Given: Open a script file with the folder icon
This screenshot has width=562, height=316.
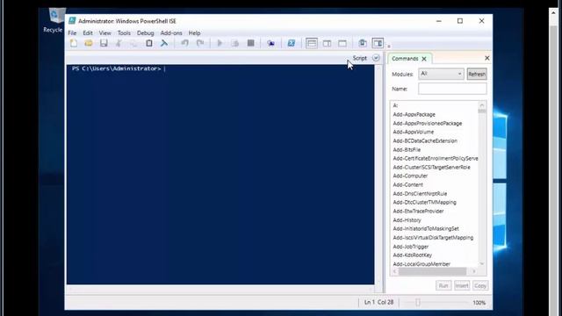Looking at the screenshot, I should tap(89, 43).
